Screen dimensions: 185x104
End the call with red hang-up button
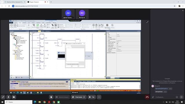147,97
